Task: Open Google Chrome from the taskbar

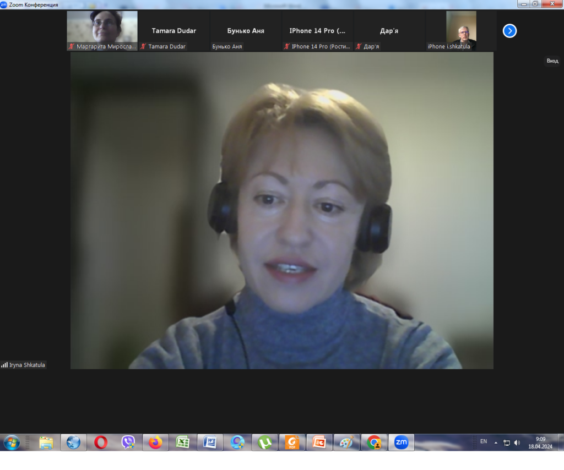Action: (x=374, y=442)
